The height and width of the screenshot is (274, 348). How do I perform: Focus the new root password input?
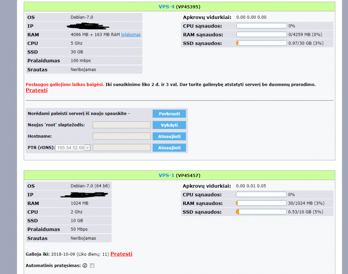(x=122, y=125)
